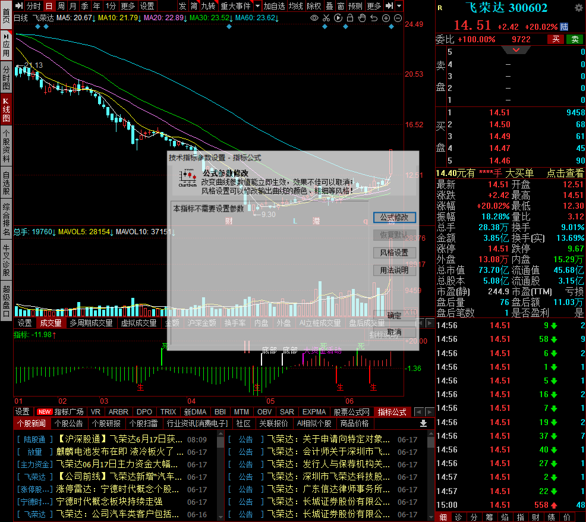
Task: Click the yellow R marker beside the stock name
Action: 440,8
